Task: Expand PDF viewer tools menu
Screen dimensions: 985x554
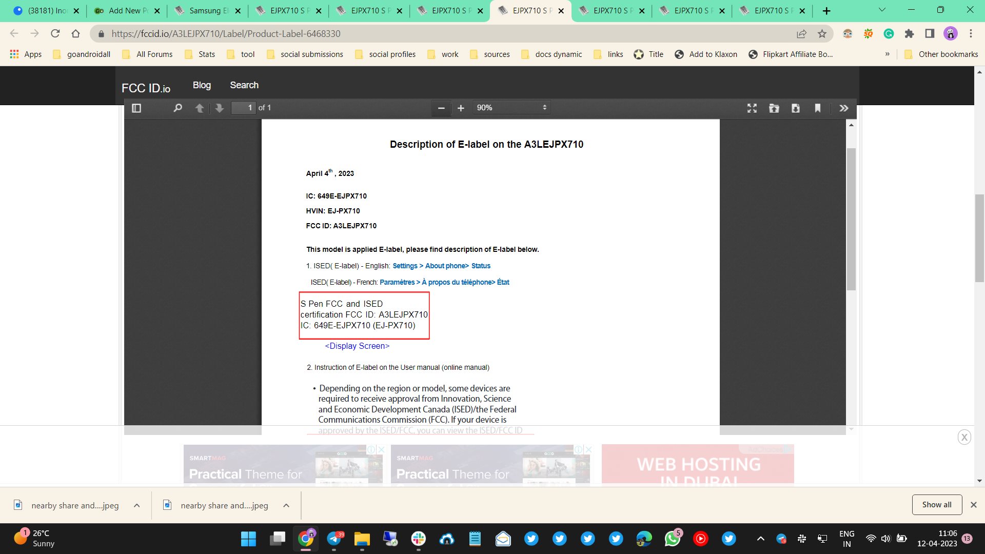Action: 844,108
